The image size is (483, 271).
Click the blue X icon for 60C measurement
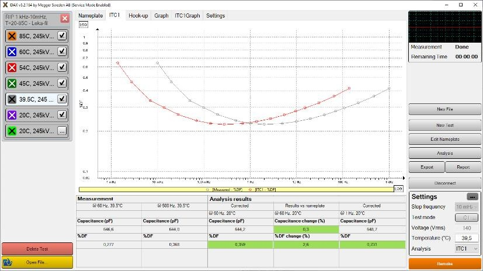point(11,51)
